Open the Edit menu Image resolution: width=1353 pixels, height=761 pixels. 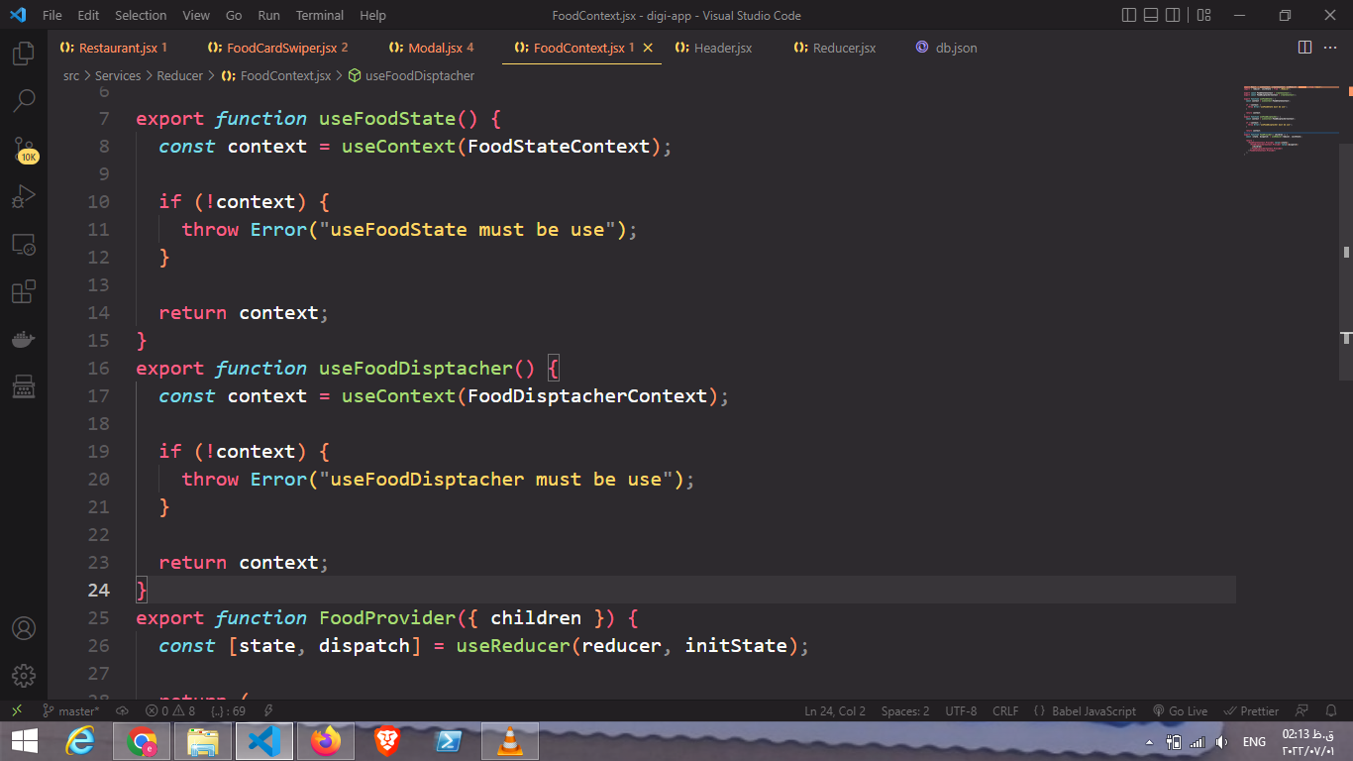pyautogui.click(x=88, y=15)
